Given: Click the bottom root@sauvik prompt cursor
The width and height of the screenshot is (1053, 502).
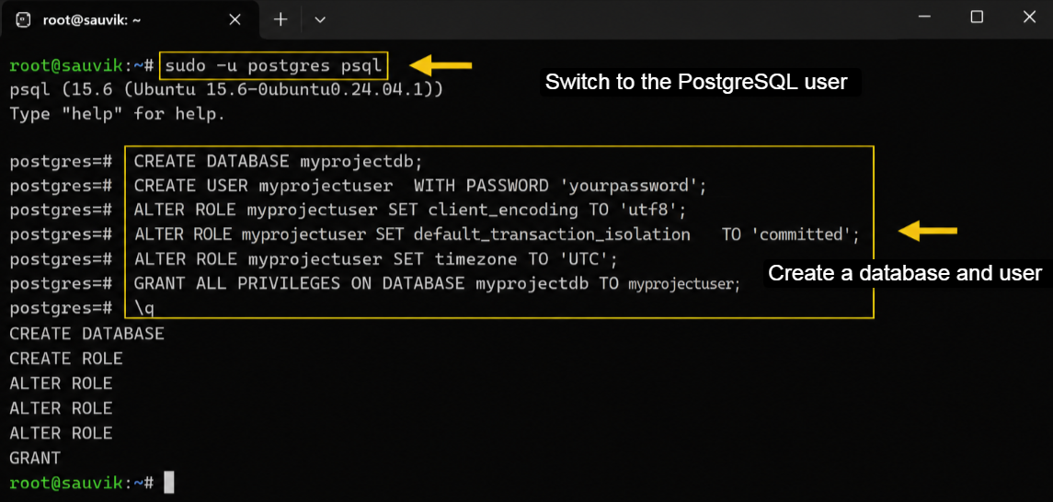Looking at the screenshot, I should tap(169, 483).
